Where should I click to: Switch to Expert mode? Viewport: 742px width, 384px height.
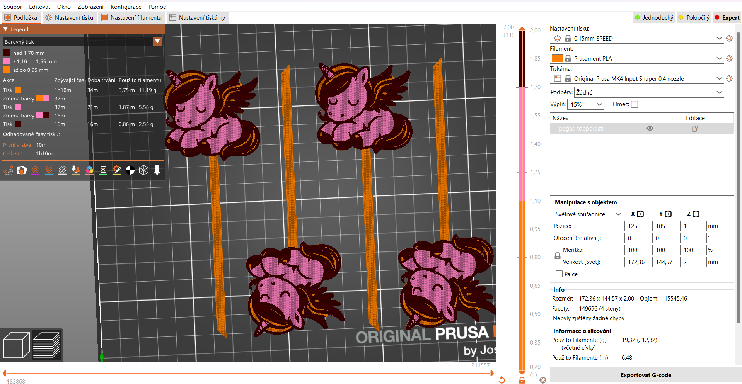727,18
